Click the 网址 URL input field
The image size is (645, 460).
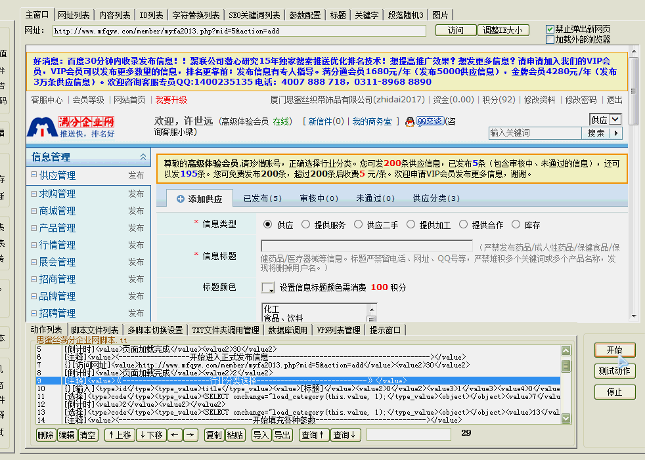239,31
